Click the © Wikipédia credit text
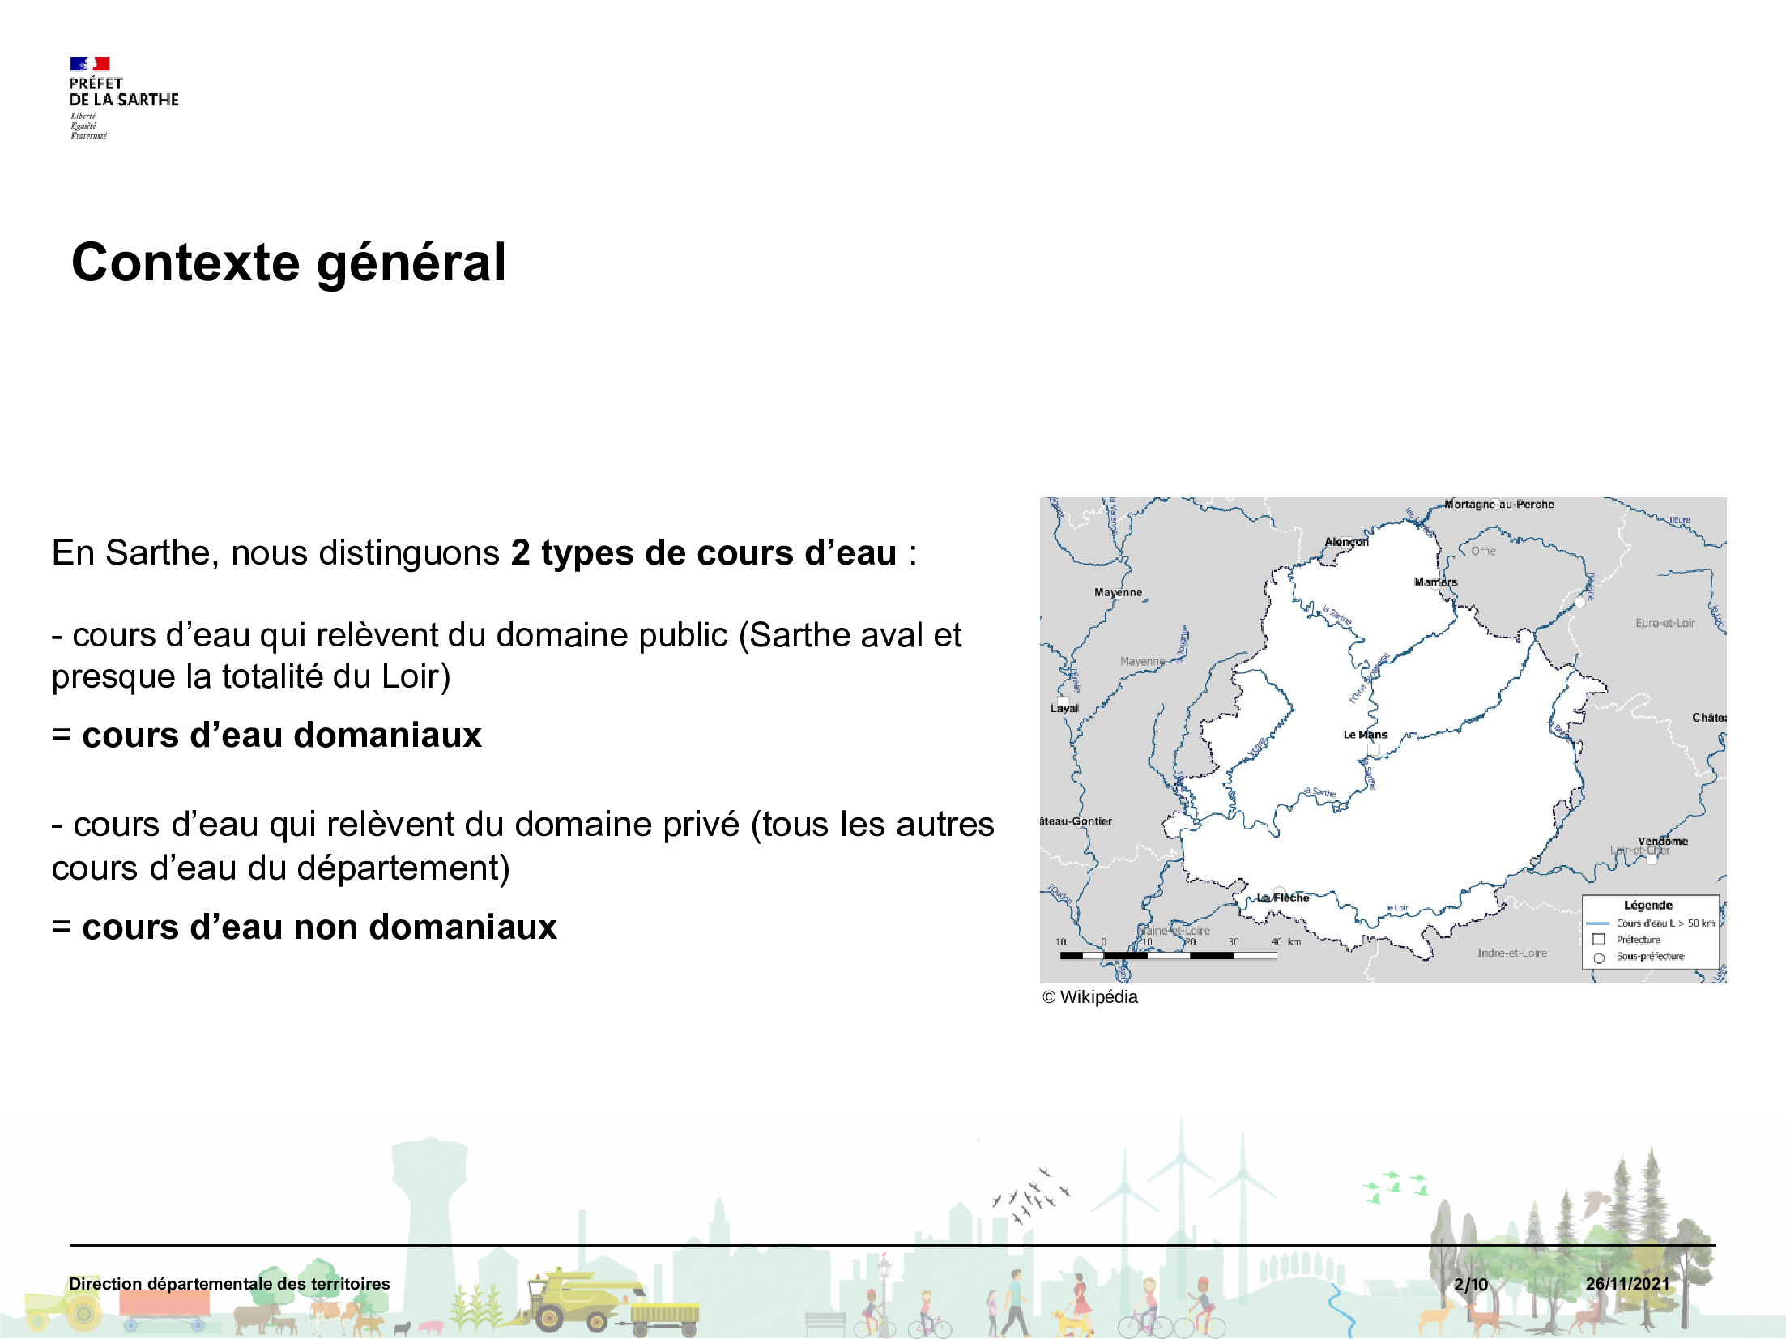The width and height of the screenshot is (1786, 1339). pos(1090,997)
